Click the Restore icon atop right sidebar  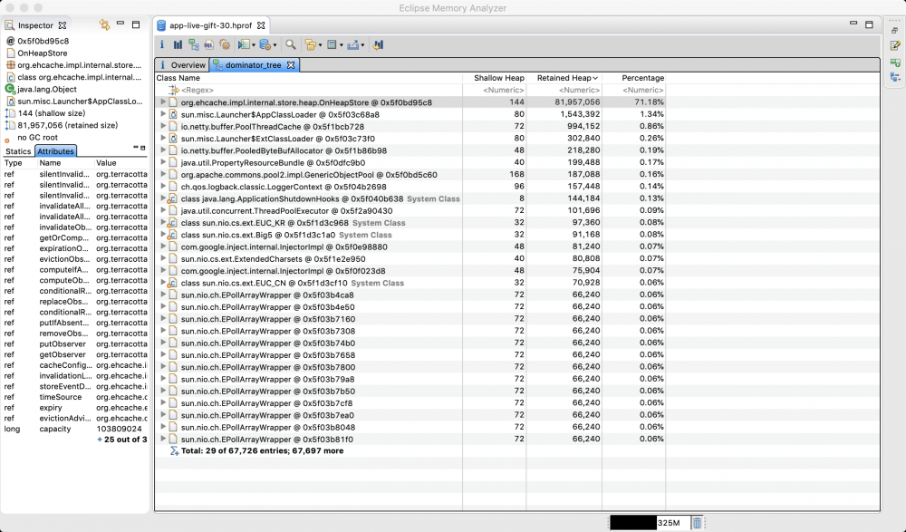pos(894,30)
